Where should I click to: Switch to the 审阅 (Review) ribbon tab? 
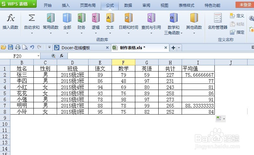coord(146,5)
